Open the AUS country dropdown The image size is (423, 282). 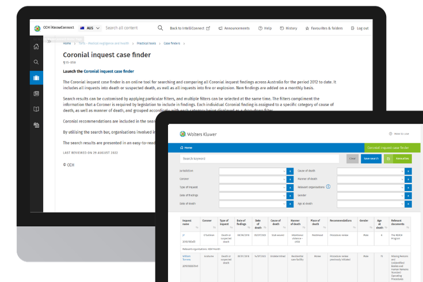pos(90,28)
